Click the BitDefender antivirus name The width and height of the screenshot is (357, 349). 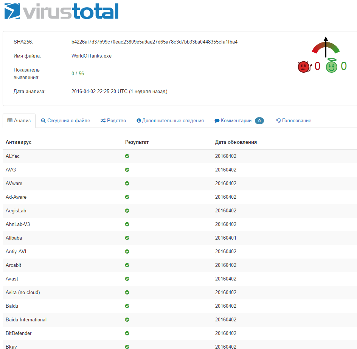(19, 333)
